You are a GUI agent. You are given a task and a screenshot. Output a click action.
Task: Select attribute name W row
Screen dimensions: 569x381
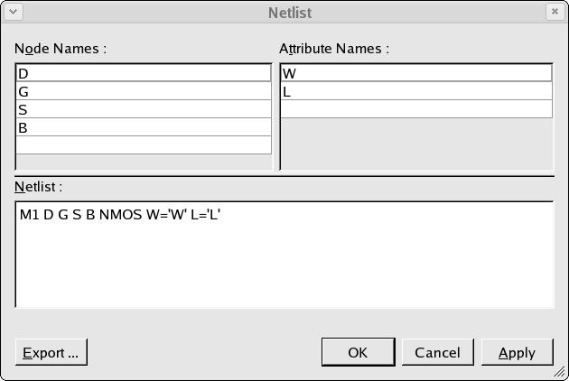pos(416,73)
